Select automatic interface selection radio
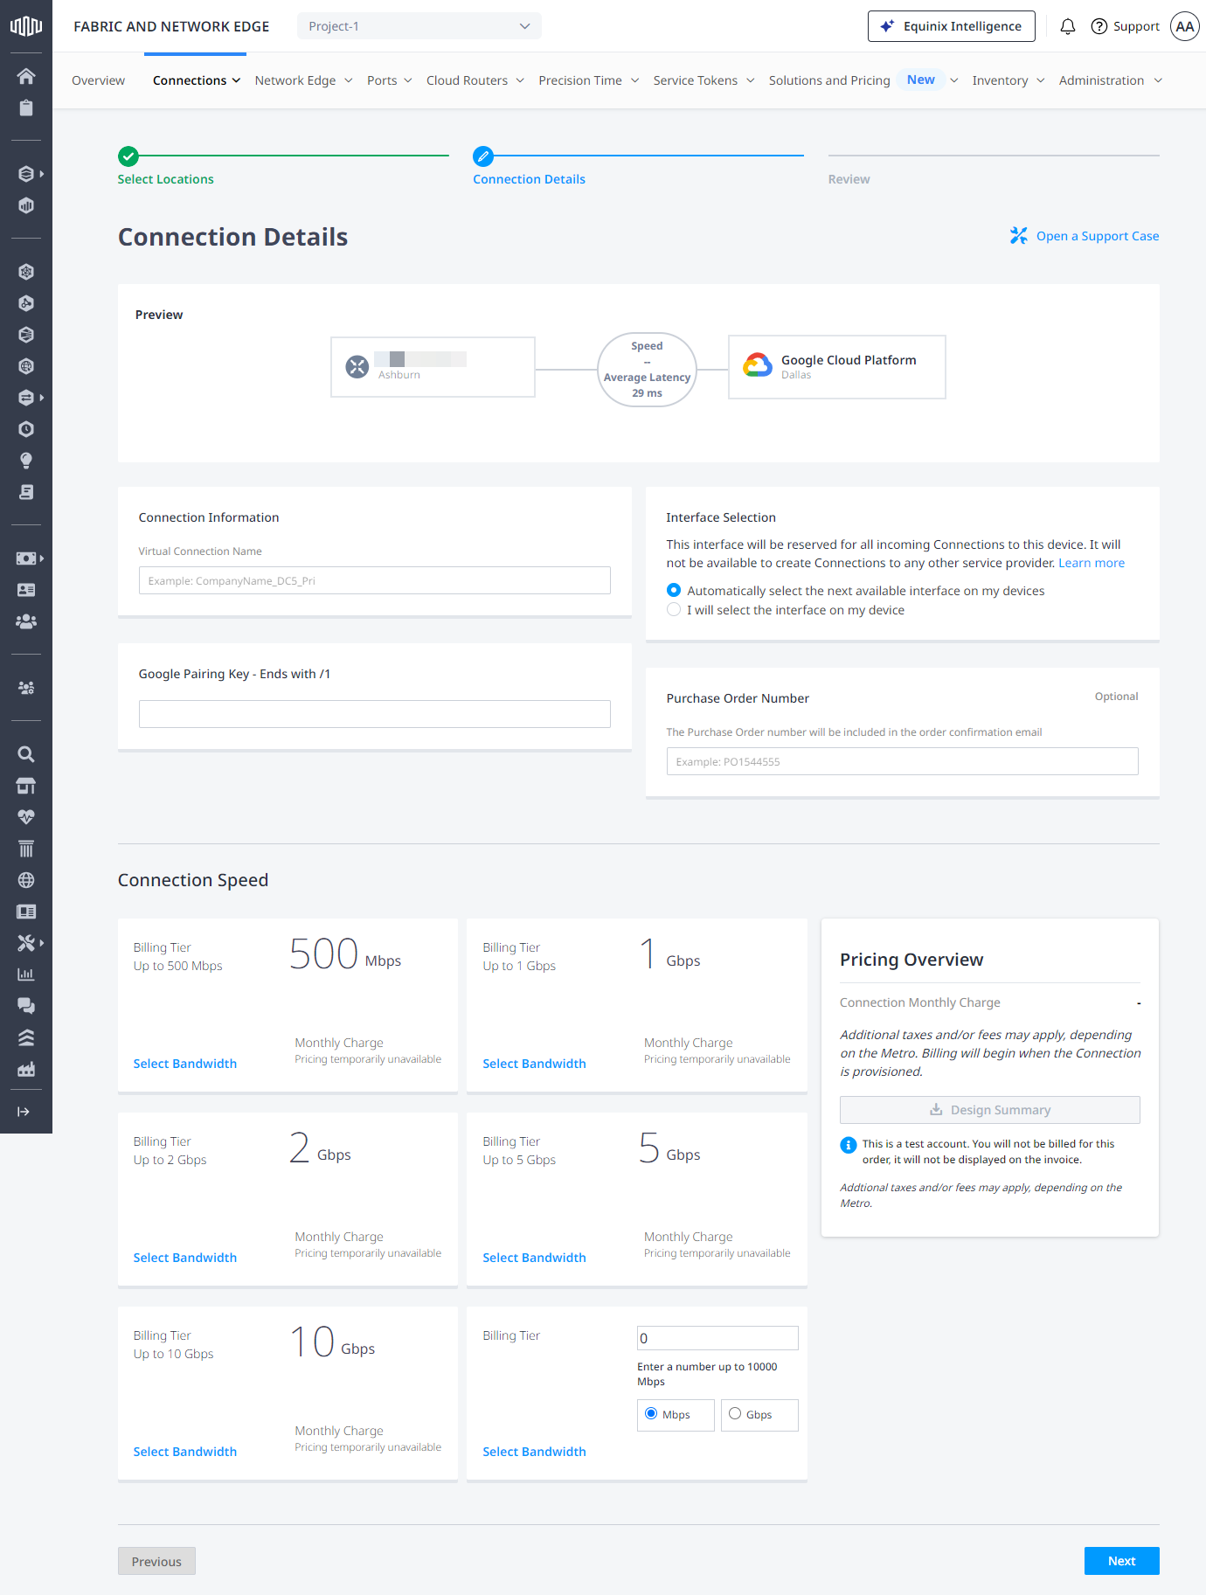The height and width of the screenshot is (1595, 1206). tap(674, 591)
